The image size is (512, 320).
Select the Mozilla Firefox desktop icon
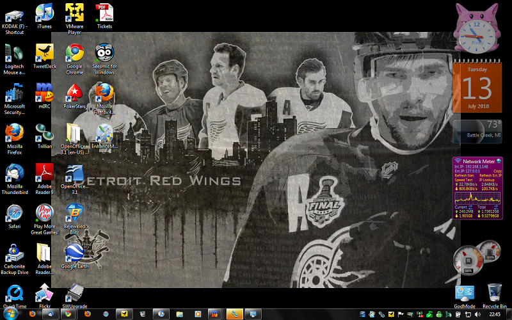tap(14, 139)
